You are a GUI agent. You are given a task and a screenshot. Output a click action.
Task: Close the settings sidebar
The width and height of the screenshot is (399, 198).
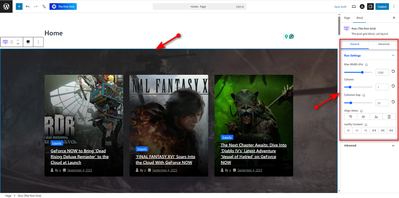pos(394,18)
